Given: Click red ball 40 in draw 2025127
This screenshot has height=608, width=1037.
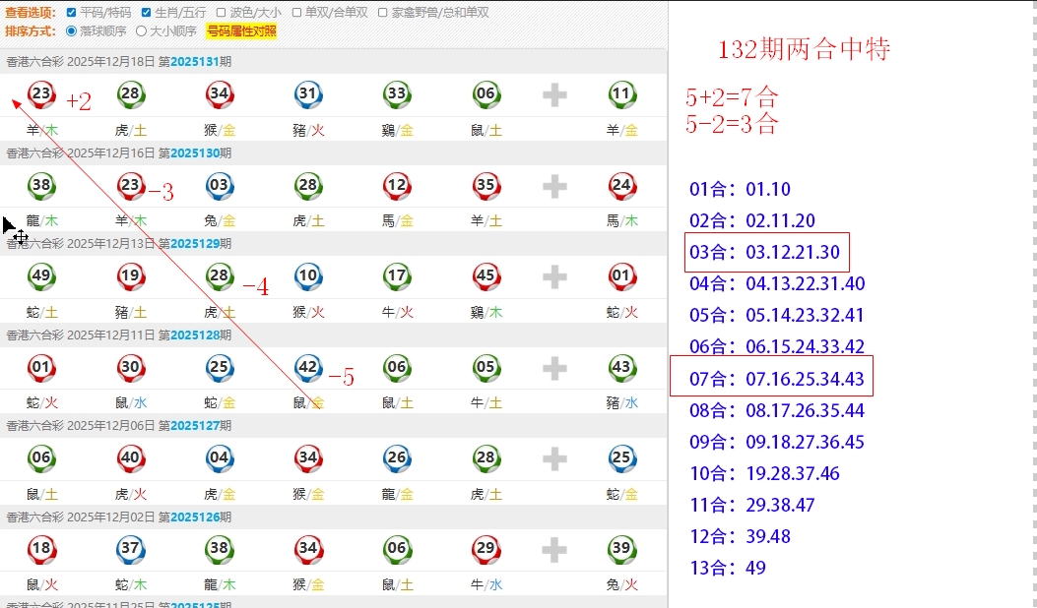Looking at the screenshot, I should point(130,458).
